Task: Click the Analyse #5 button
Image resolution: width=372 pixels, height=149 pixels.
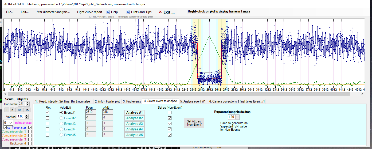Action: click(x=135, y=135)
